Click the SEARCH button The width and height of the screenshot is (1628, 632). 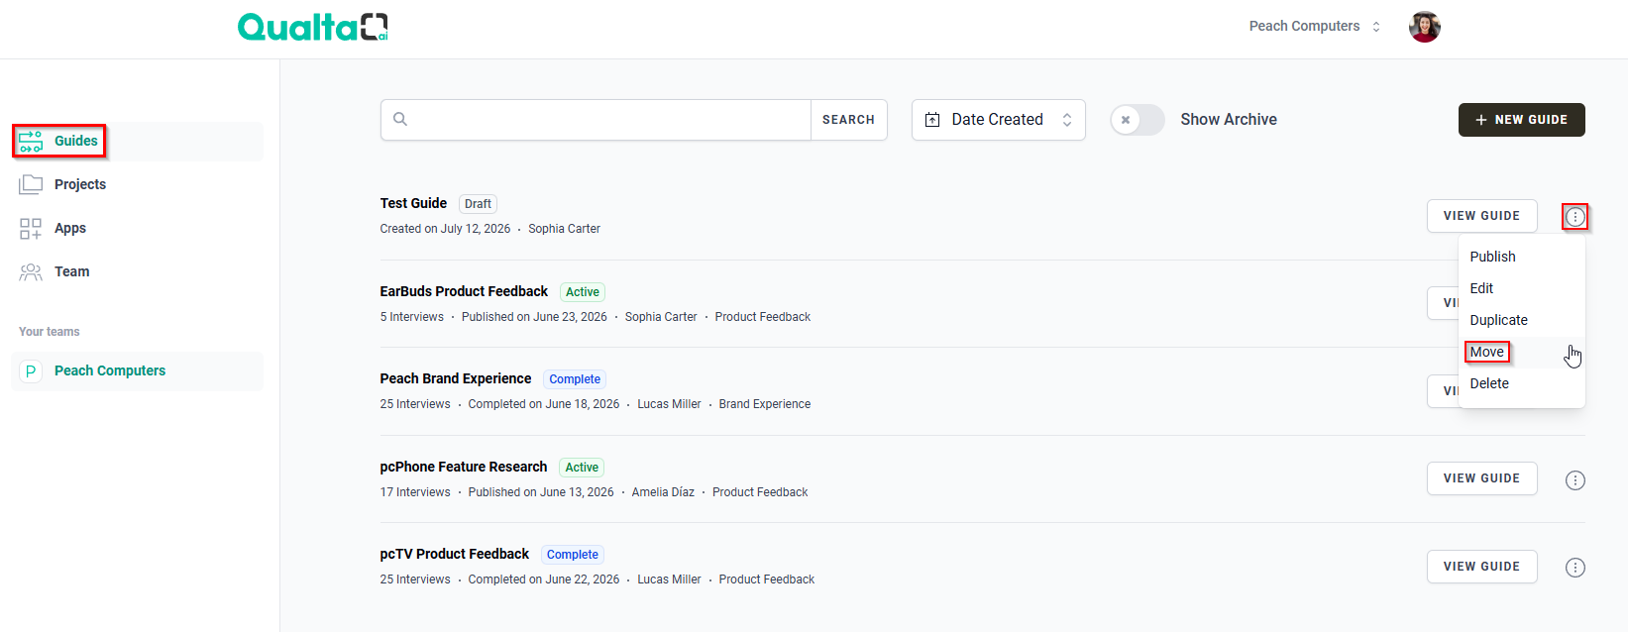coord(848,120)
